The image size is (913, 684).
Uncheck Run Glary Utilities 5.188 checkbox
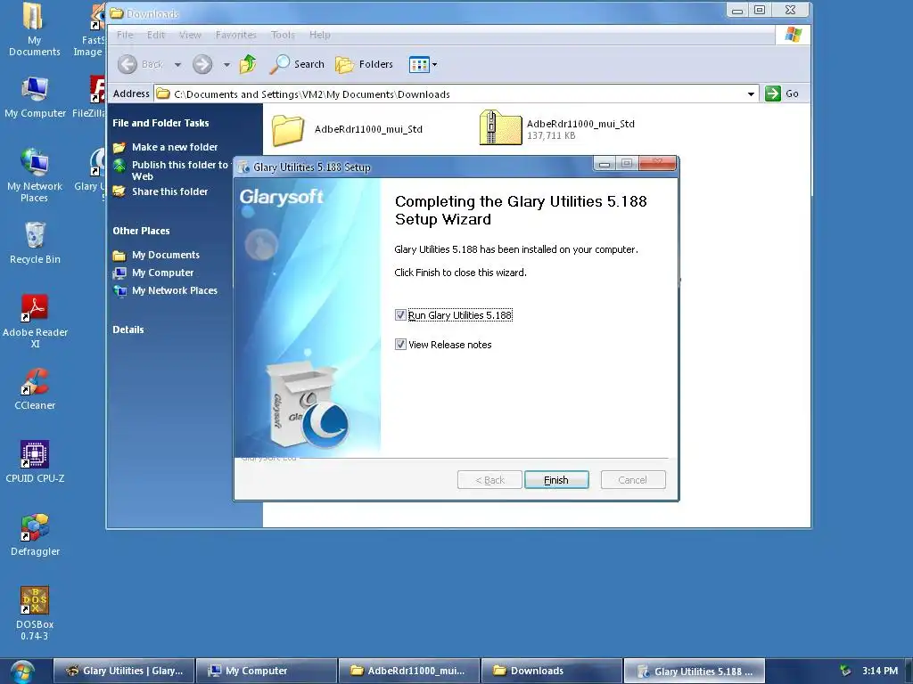400,315
